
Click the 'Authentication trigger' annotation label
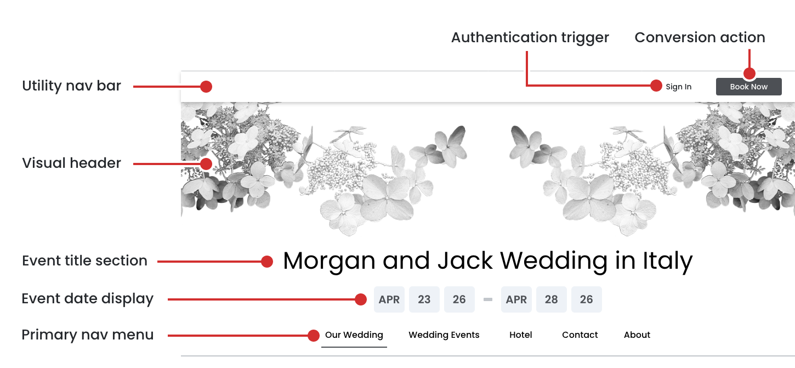click(530, 38)
